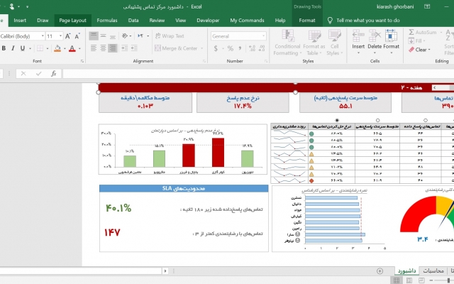The height and width of the screenshot is (284, 454).
Task: Open the Format as Table gallery
Action: click(x=314, y=43)
